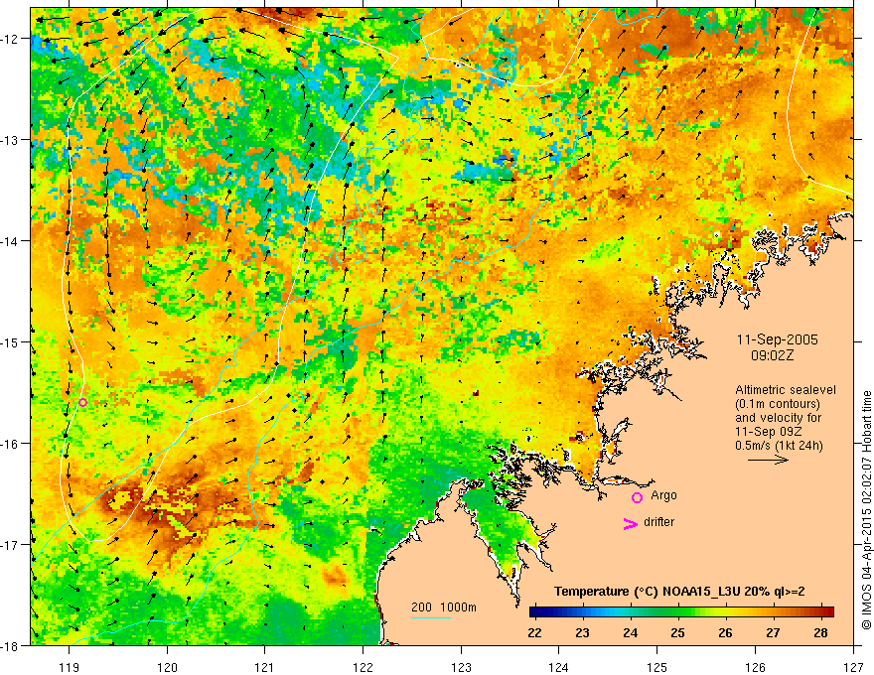
Task: Click the '-16' latitude axis label
Action: pos(11,444)
